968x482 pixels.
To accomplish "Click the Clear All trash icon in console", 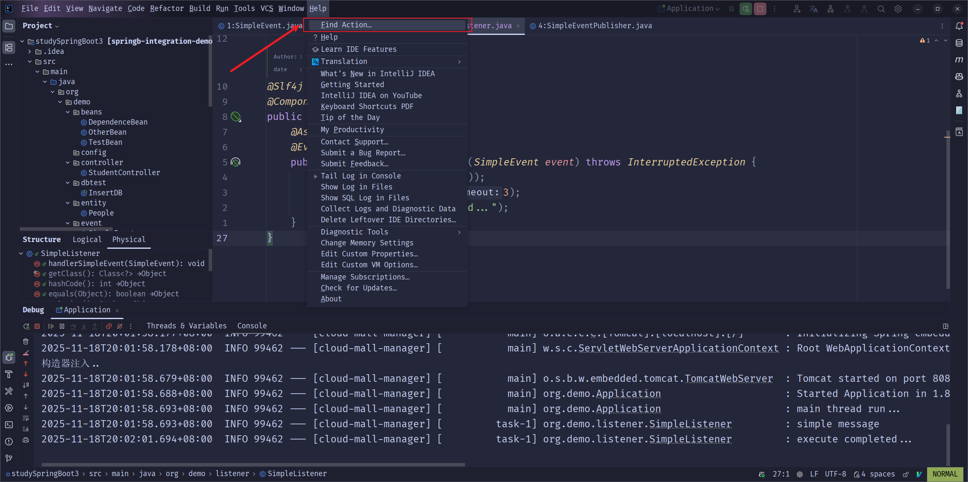I will [x=26, y=341].
